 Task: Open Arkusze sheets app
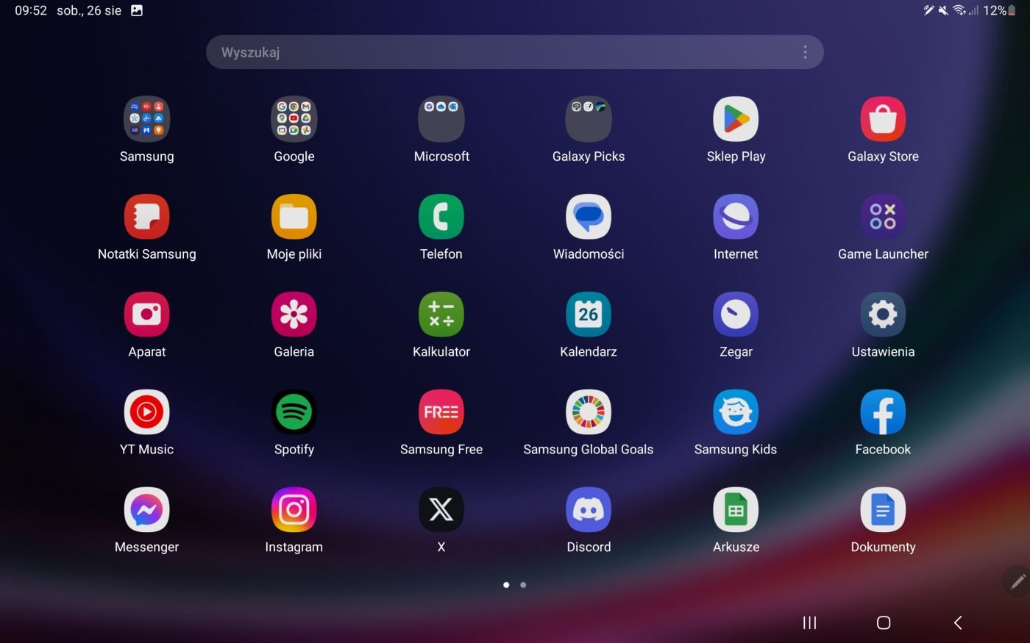[x=736, y=510]
